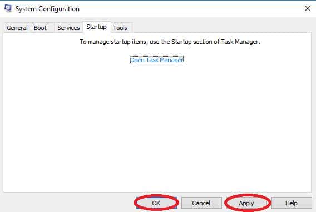This screenshot has height=212, width=316.
Task: Open Help for System Configuration
Action: [292, 203]
